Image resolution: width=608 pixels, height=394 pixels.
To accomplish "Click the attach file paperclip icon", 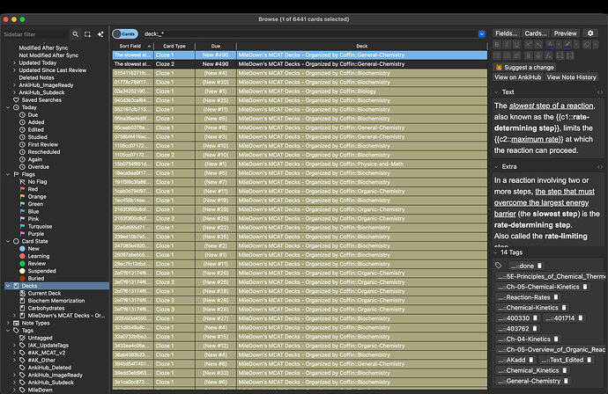I will click(528, 55).
